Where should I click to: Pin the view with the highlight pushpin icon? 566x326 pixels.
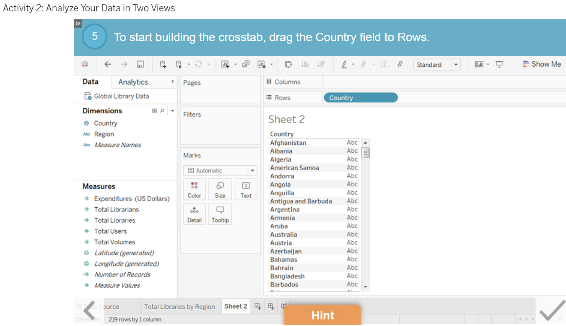(400, 64)
